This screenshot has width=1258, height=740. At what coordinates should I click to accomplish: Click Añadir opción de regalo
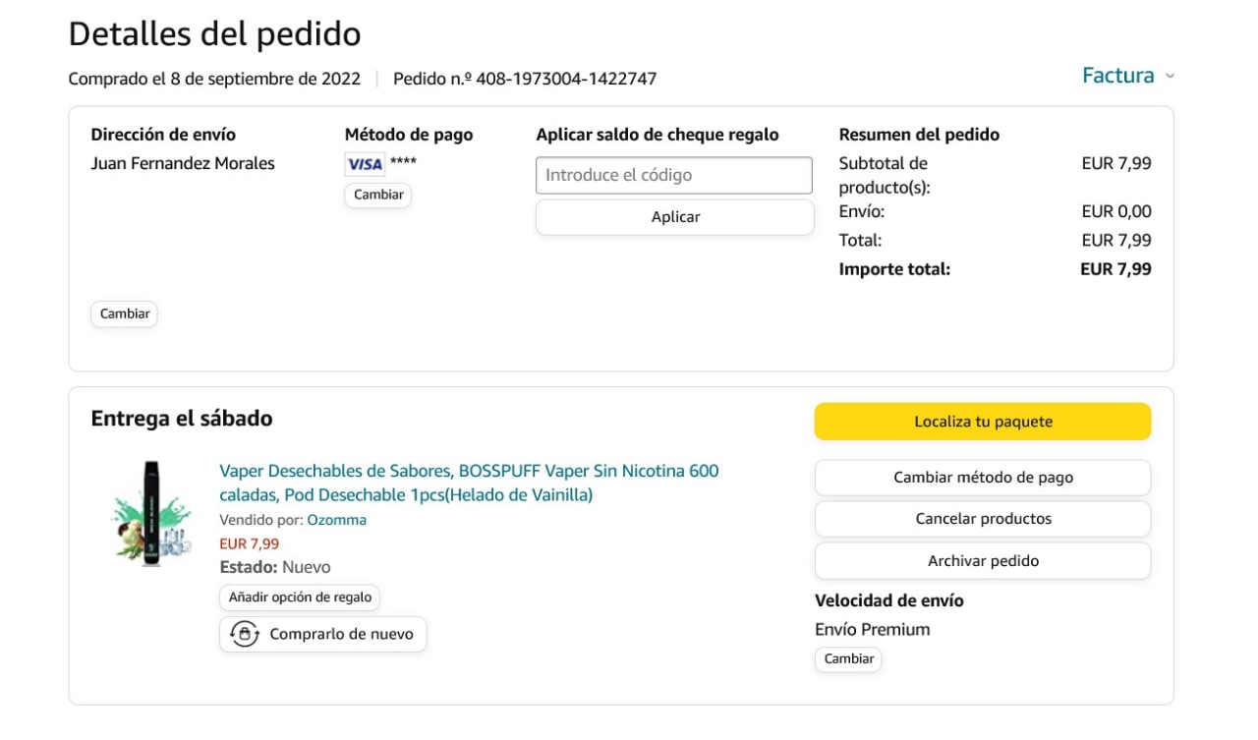pos(300,597)
